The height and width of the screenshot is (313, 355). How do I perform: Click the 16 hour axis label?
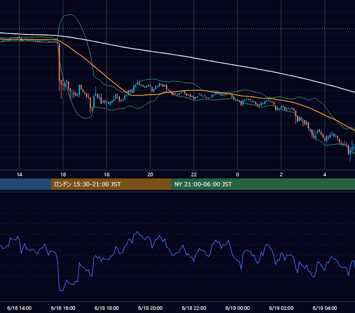tap(63, 175)
